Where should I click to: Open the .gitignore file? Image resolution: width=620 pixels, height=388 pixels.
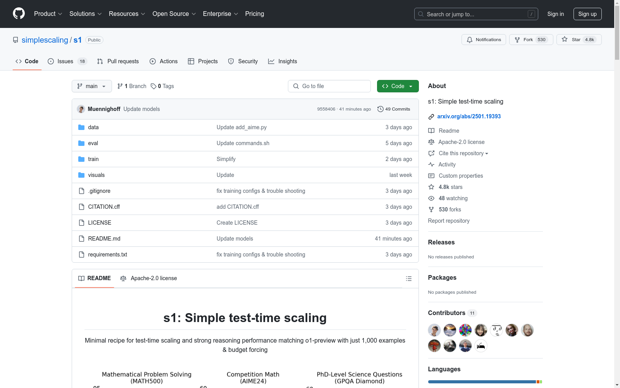pyautogui.click(x=99, y=191)
